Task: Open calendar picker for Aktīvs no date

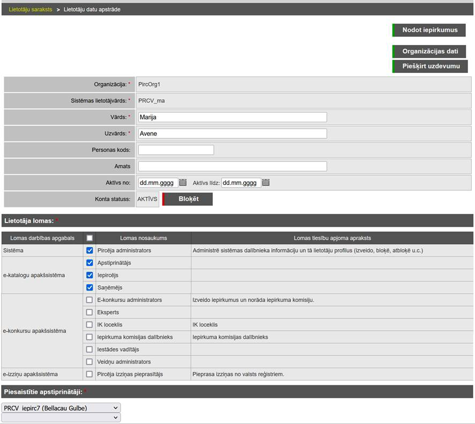Action: tap(183, 183)
